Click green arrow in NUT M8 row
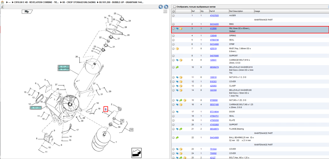Screen dimensions: 329x159 pos(181,100)
